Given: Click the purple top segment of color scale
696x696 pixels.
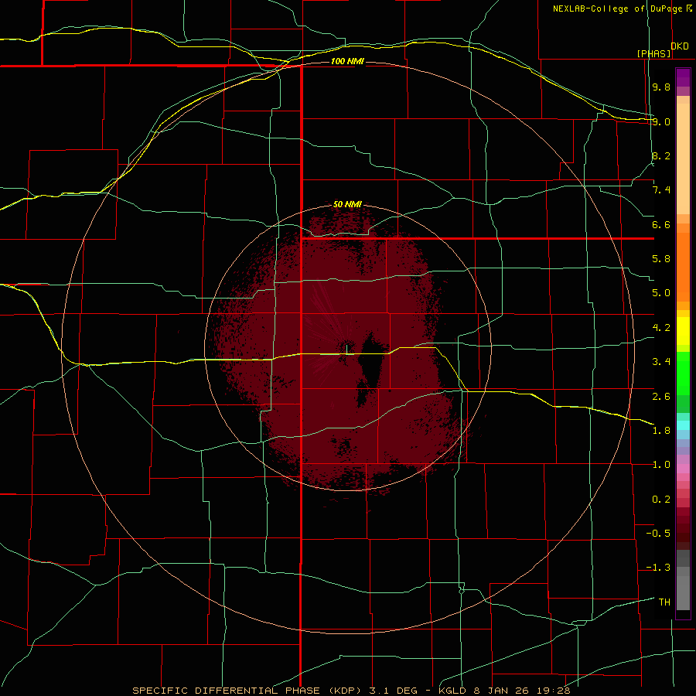Looking at the screenshot, I should point(683,77).
